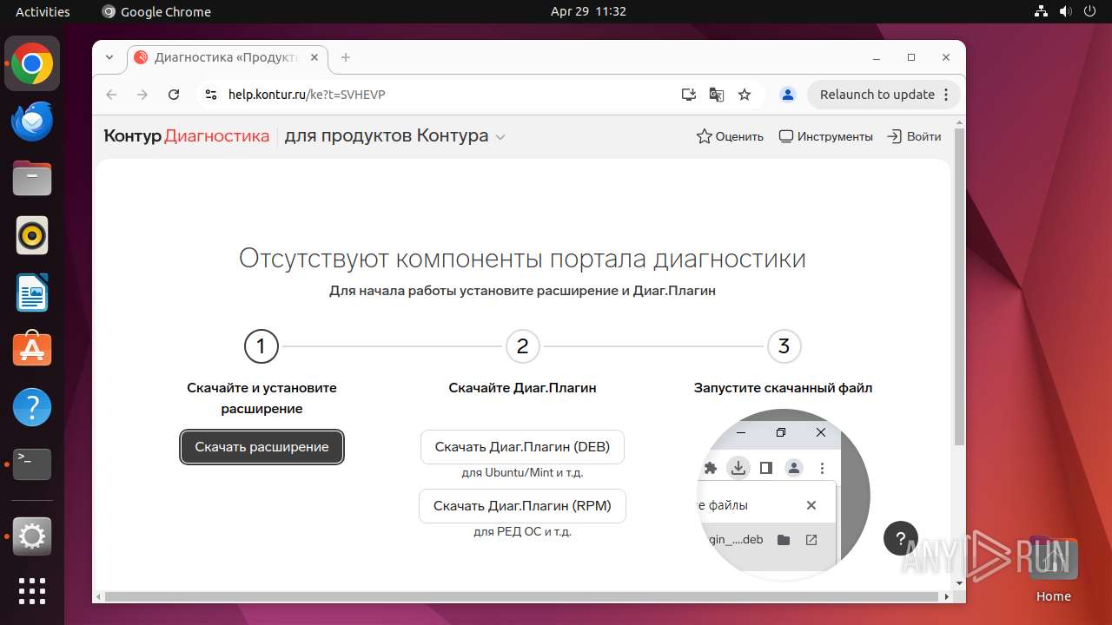The height and width of the screenshot is (625, 1112).
Task: Open a new browser tab
Action: tap(346, 57)
